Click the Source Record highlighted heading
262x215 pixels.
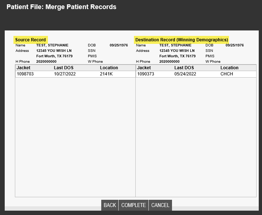coord(30,40)
